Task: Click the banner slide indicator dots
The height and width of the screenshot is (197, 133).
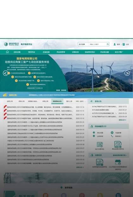Action: click(61, 90)
